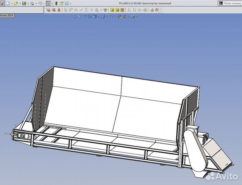Click in the Поиск команд search field

click(232, 3)
